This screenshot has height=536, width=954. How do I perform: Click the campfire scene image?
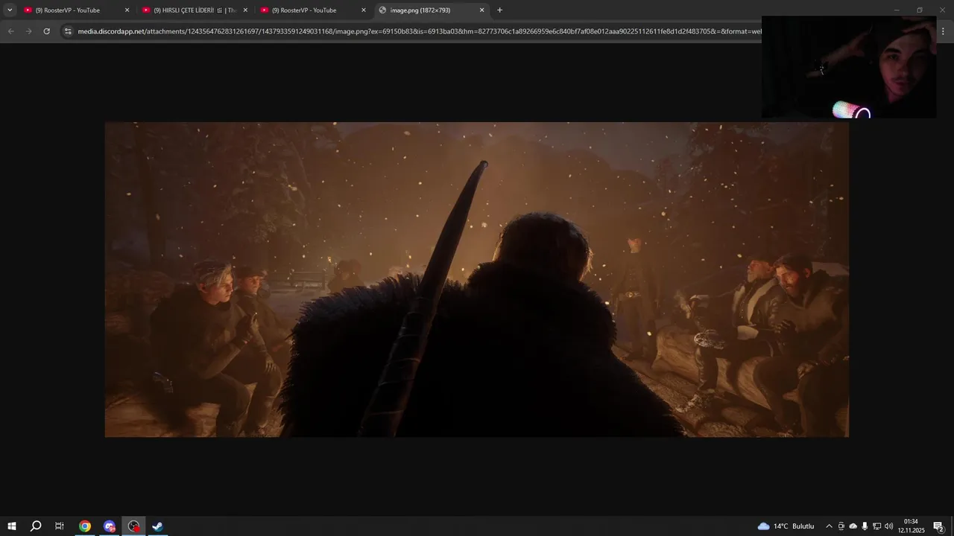pyautogui.click(x=477, y=280)
